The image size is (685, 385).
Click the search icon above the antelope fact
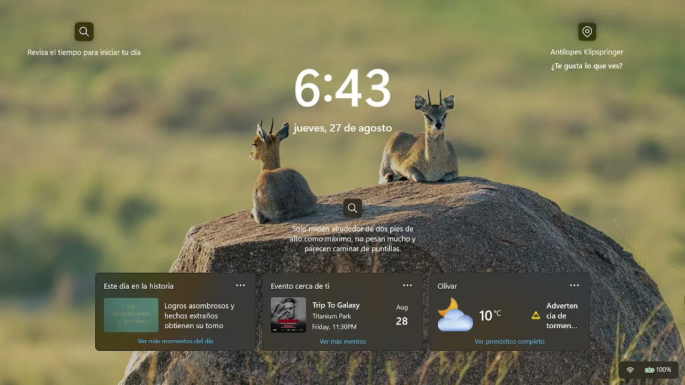[x=352, y=208]
